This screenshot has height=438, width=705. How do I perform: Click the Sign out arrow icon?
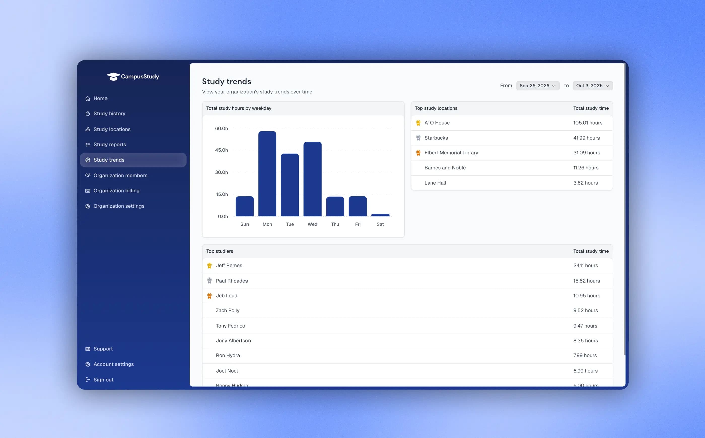click(88, 379)
